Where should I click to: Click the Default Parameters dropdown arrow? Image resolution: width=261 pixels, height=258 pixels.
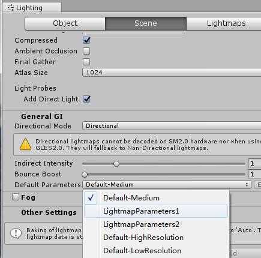(x=247, y=185)
